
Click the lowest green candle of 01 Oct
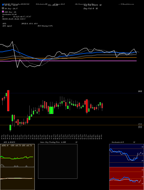pyautogui.click(x=10, y=128)
